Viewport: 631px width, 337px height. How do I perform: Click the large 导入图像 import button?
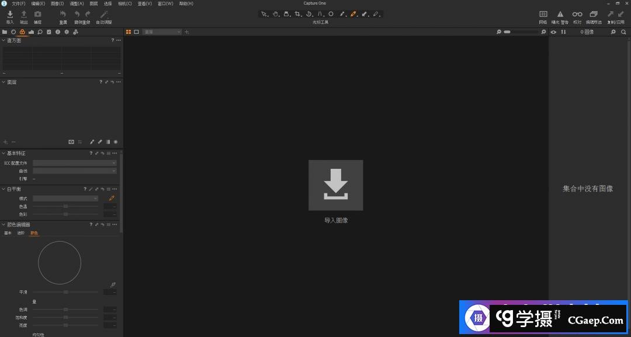click(x=335, y=185)
